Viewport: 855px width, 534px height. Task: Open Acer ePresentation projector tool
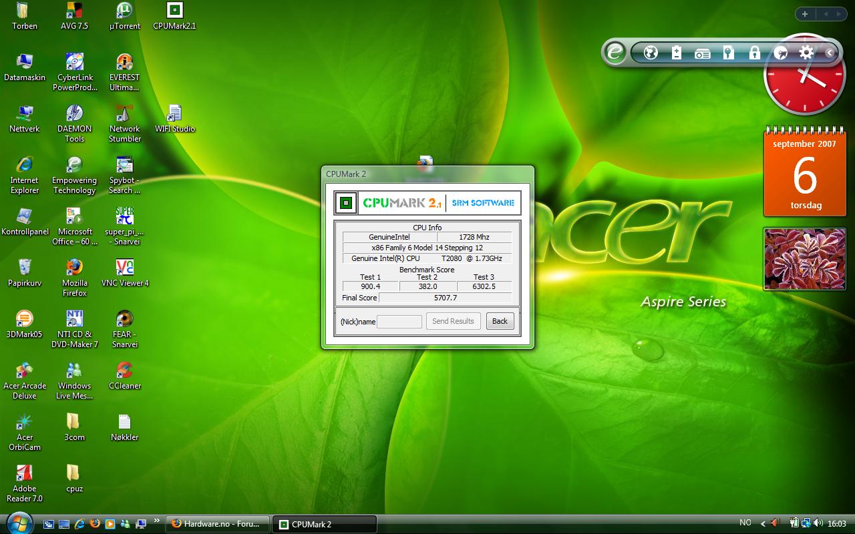click(702, 53)
